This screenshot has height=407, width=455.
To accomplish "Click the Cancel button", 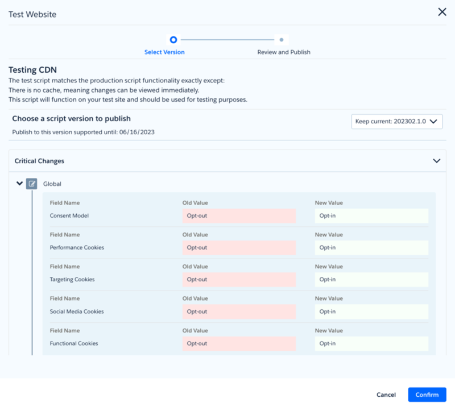I will click(386, 394).
